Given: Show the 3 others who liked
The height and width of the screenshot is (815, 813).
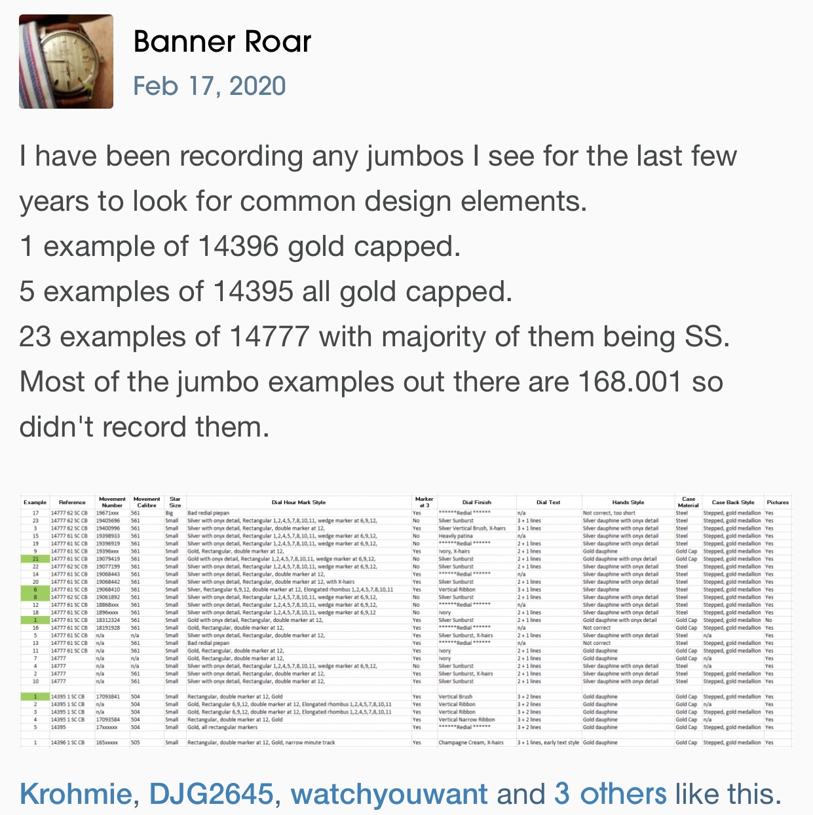Looking at the screenshot, I should tap(611, 793).
